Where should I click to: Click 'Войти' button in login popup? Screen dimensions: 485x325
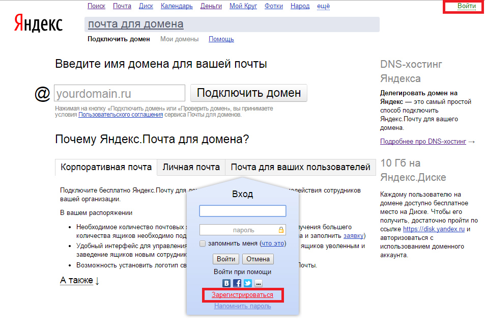[226, 259]
